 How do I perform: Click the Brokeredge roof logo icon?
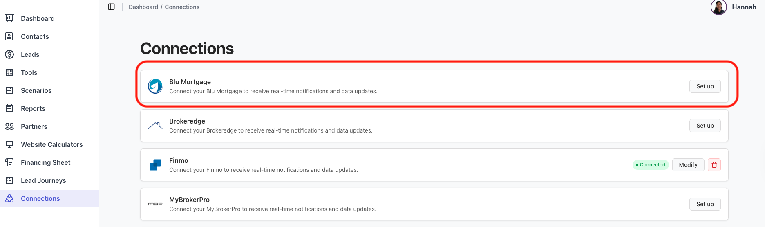tap(155, 126)
